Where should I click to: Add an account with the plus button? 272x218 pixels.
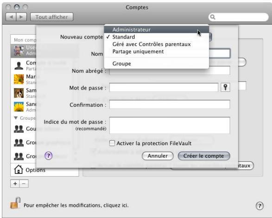click(15, 184)
